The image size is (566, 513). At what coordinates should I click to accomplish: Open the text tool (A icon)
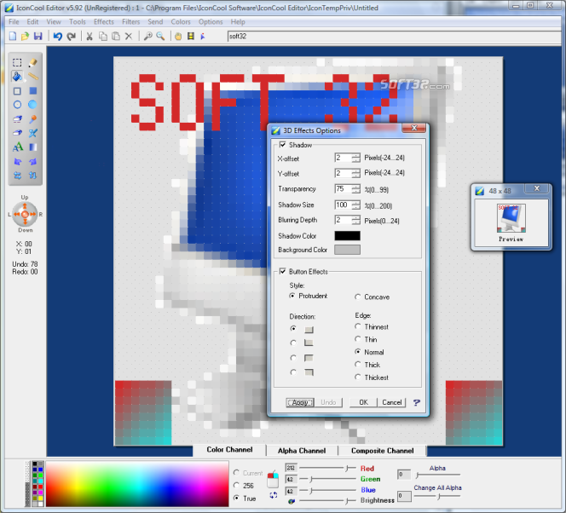coord(17,147)
